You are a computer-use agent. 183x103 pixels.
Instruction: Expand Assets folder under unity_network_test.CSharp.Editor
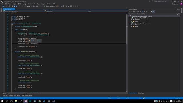click(x=132, y=27)
